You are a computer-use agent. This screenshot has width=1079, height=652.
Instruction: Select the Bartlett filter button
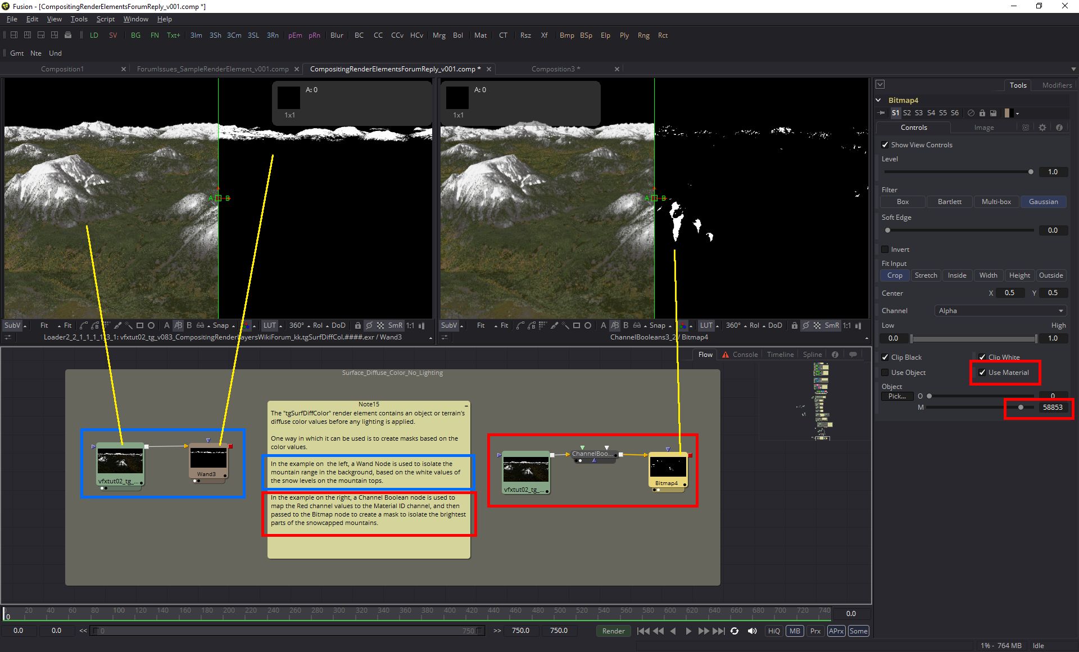[950, 202]
